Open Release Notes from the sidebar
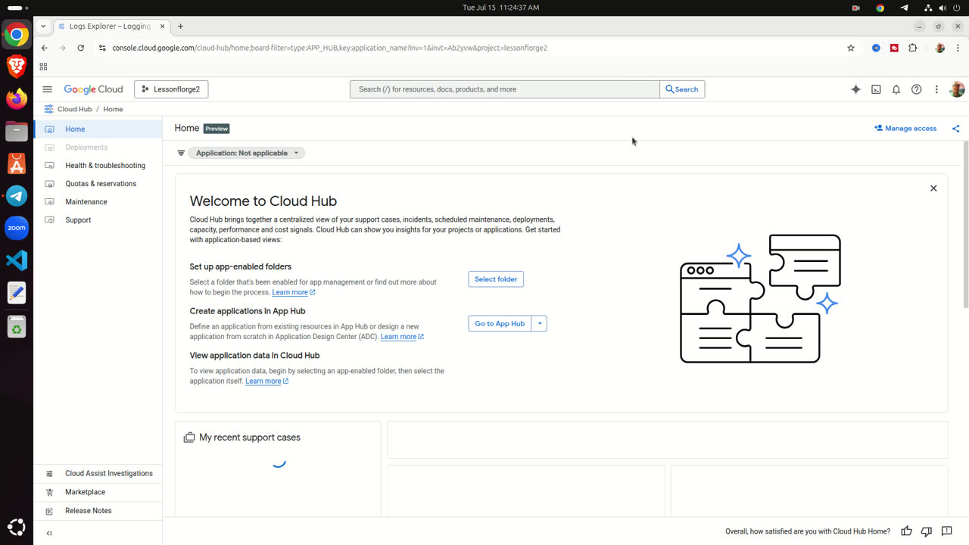This screenshot has width=969, height=545. click(98, 511)
